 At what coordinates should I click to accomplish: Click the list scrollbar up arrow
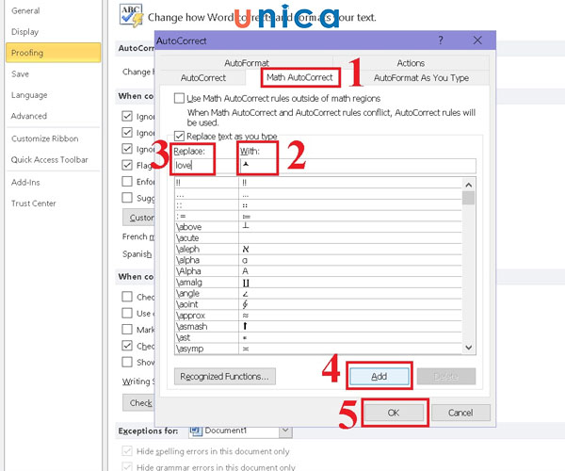point(468,182)
